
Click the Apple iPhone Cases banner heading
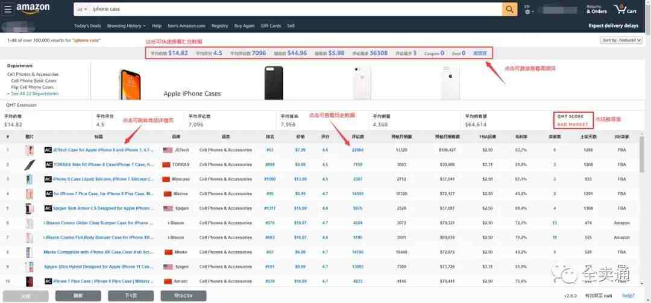(192, 94)
